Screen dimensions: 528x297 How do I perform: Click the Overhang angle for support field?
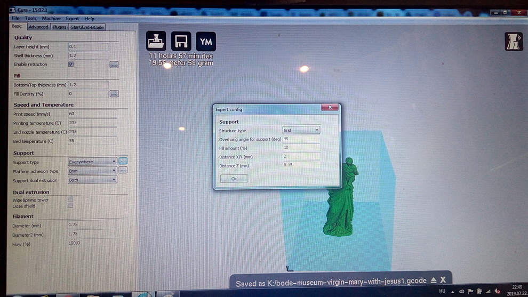pos(301,139)
